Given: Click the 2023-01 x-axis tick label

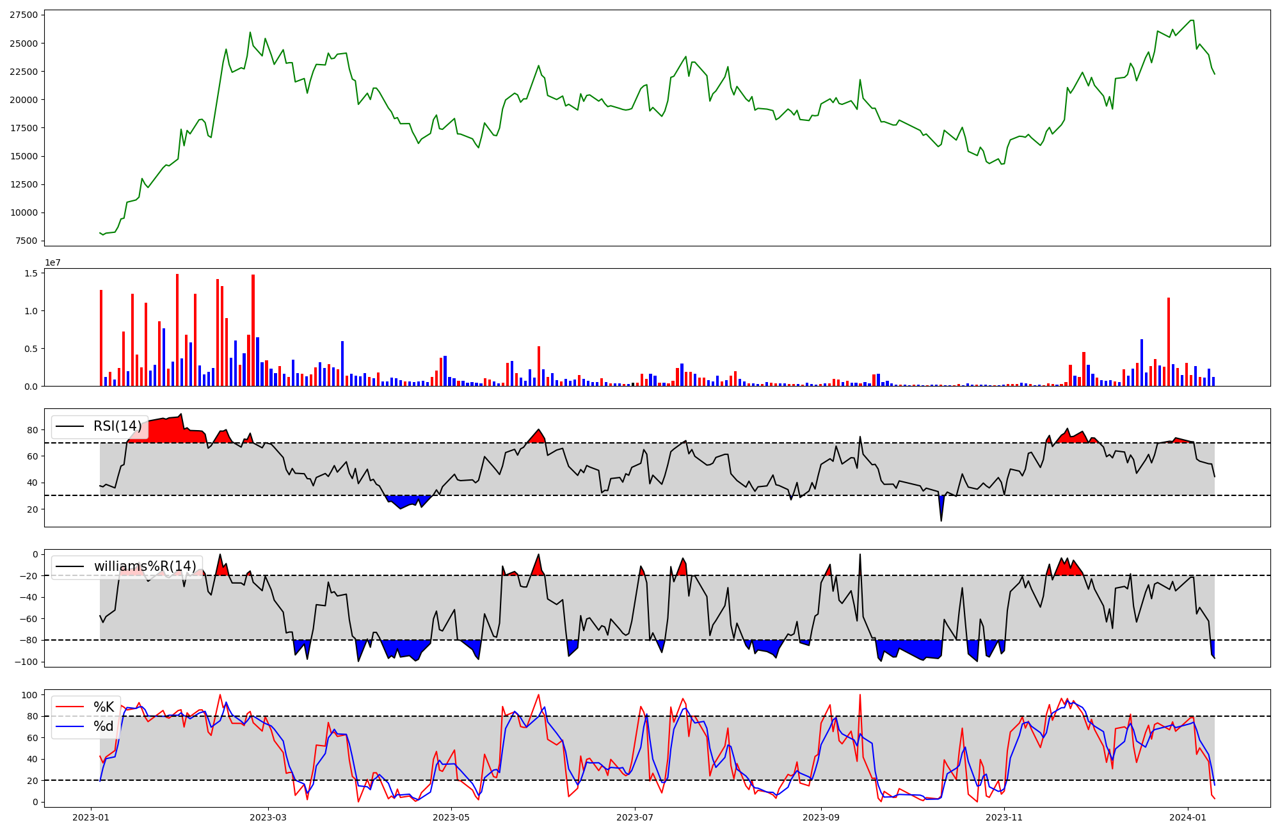Looking at the screenshot, I should 90,817.
